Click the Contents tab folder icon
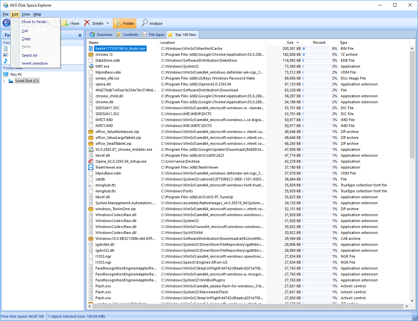Image resolution: width=418 pixels, height=321 pixels. tap(119, 35)
